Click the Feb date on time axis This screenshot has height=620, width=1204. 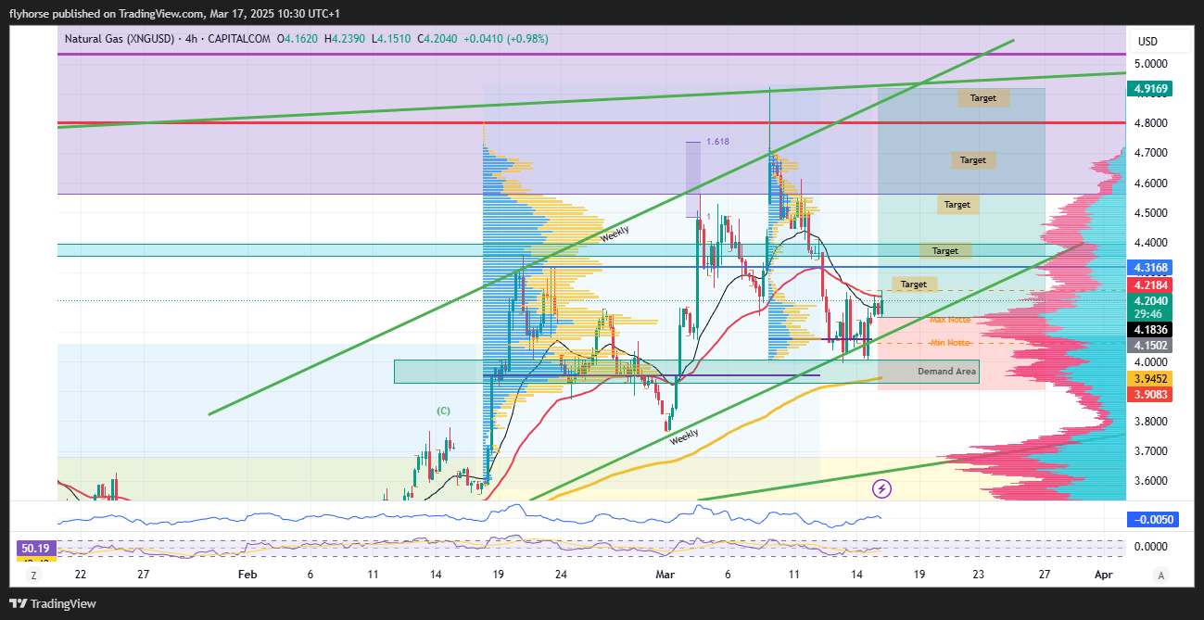[x=247, y=575]
